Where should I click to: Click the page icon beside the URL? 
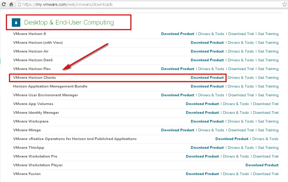(19, 4)
